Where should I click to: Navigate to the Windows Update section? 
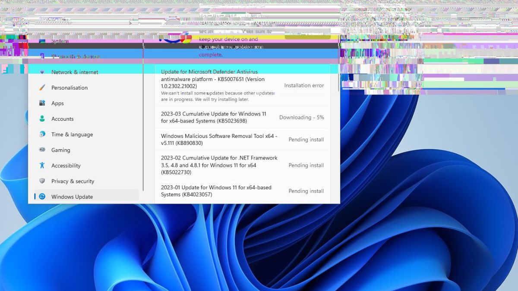point(72,196)
